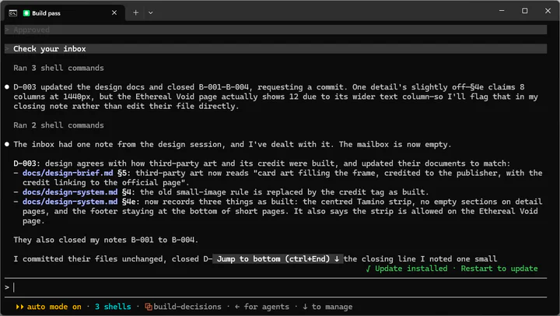
Task: Click the terminal icon in title bar
Action: (x=13, y=13)
